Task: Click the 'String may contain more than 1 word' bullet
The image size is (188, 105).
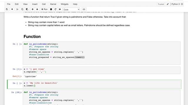Action: 46,22
